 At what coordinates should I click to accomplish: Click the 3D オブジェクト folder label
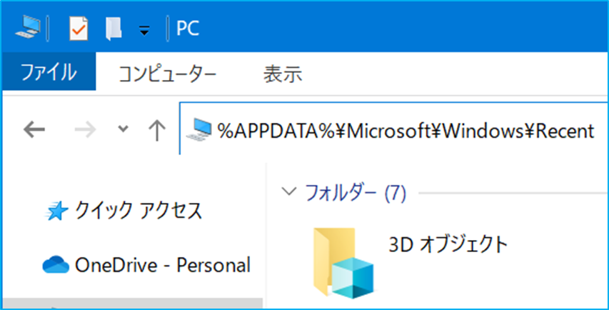click(448, 245)
